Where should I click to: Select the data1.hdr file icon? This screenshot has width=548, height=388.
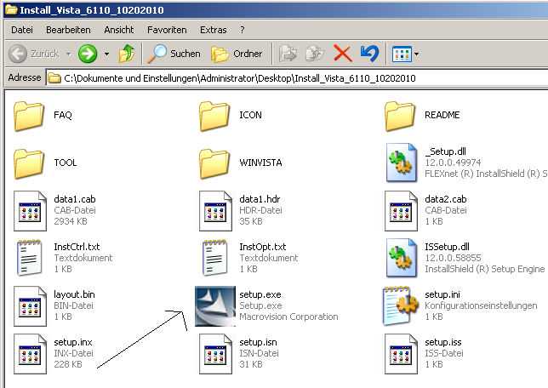click(x=215, y=211)
